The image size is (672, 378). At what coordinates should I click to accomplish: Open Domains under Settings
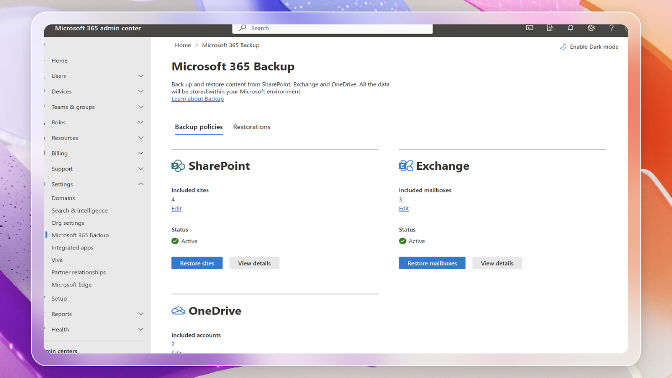[63, 198]
